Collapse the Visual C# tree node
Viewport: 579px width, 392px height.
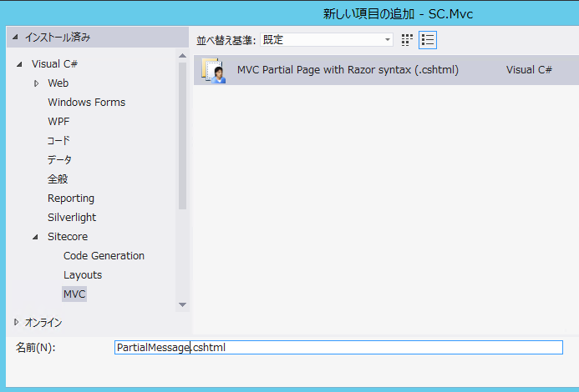coord(19,64)
